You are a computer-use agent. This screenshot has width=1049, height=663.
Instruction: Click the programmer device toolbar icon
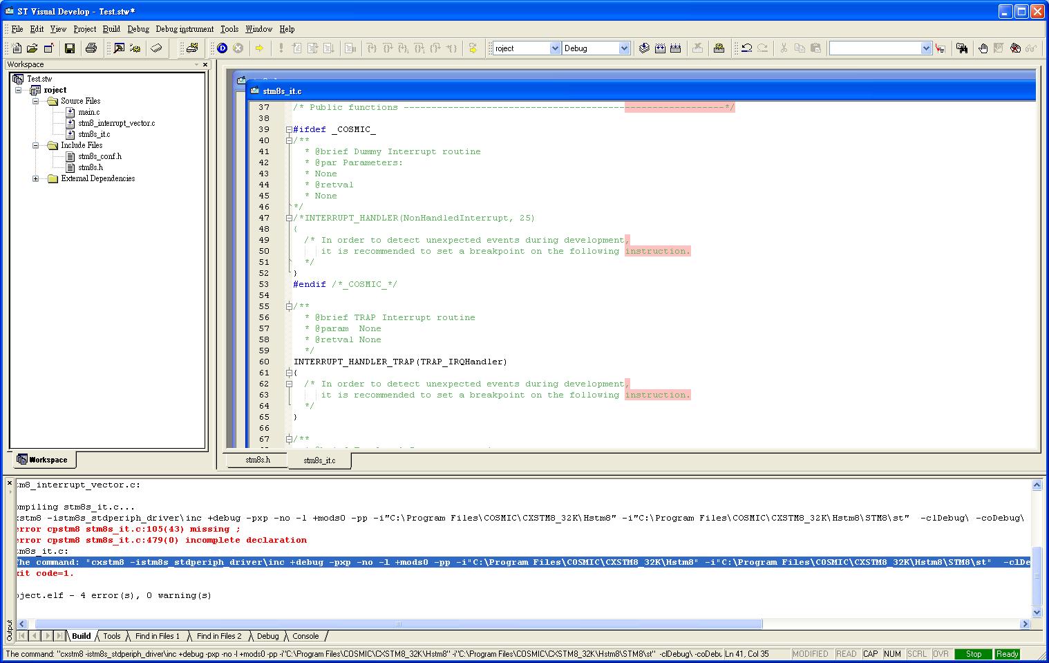191,48
